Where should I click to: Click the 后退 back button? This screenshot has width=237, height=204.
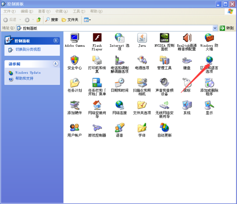[10, 20]
